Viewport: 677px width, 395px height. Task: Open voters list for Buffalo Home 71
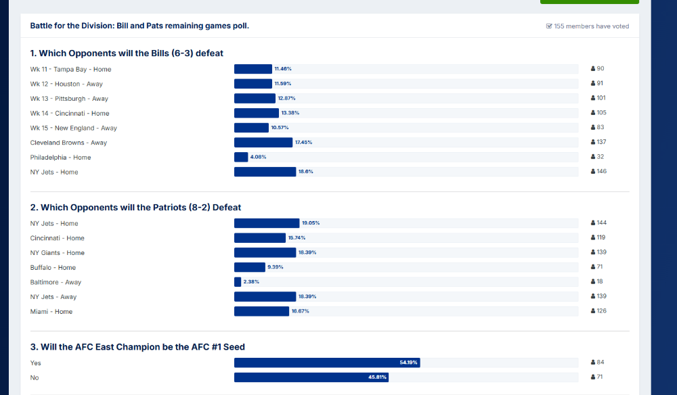coord(598,267)
